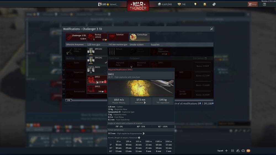
Task: Click the high-explosive fragmentation icon
Action: [144, 133]
